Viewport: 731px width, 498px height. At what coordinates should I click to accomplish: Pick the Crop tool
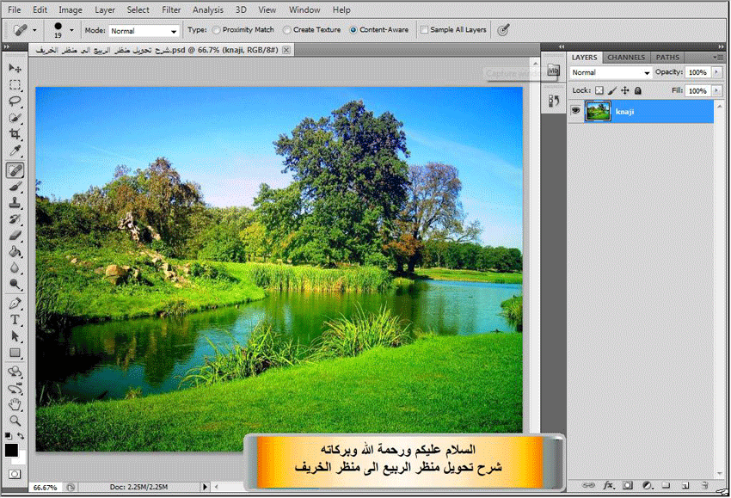pyautogui.click(x=15, y=135)
